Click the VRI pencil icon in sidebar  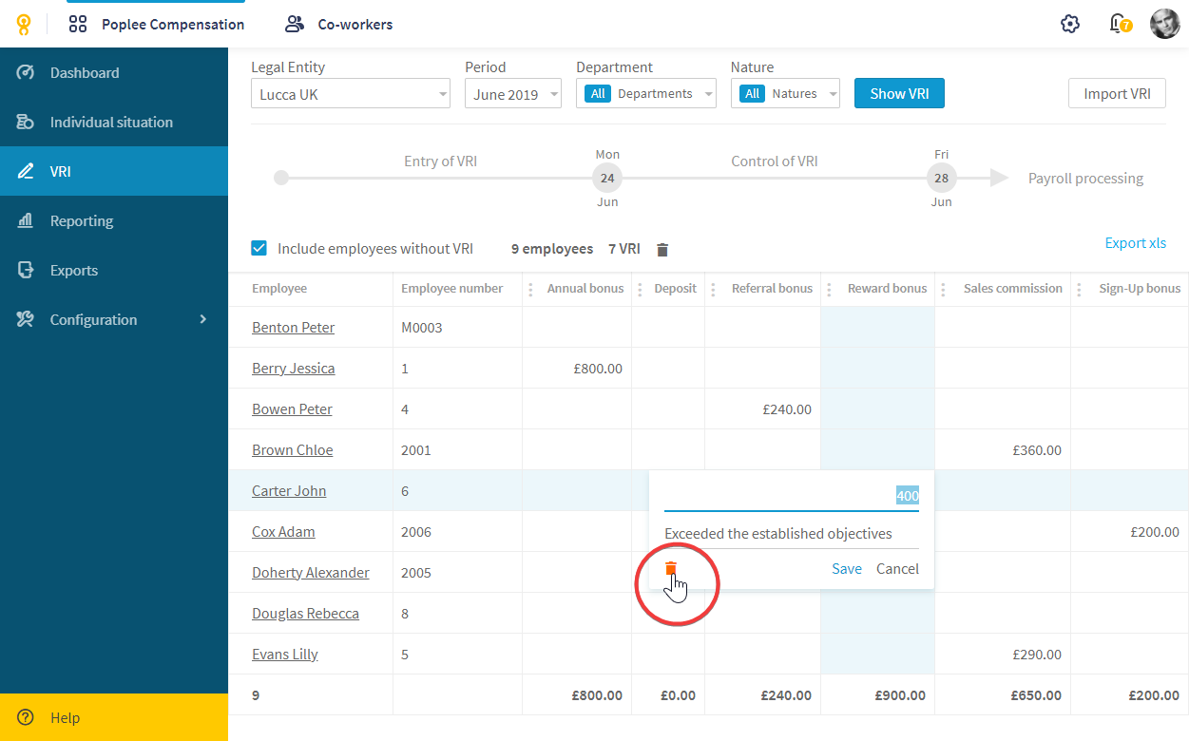tap(26, 171)
